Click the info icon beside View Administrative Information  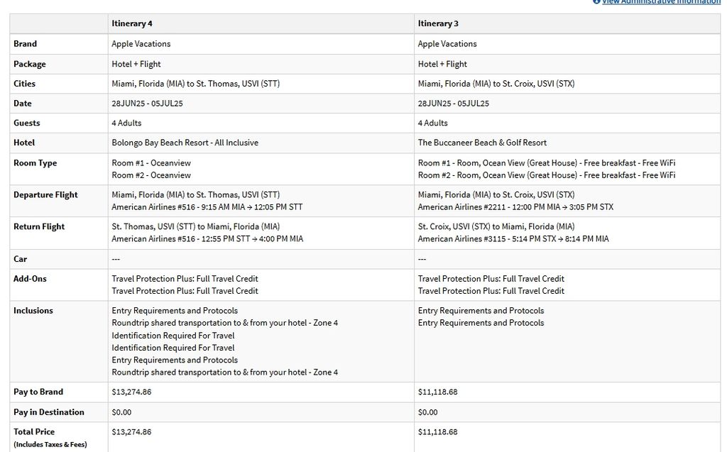coord(596,2)
